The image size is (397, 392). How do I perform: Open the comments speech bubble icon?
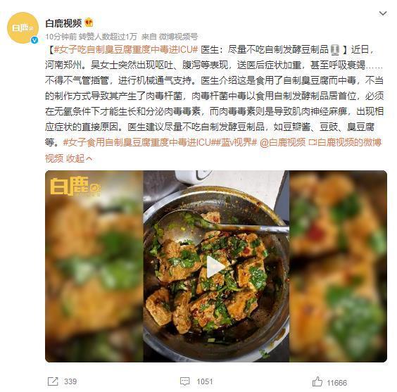point(185,381)
